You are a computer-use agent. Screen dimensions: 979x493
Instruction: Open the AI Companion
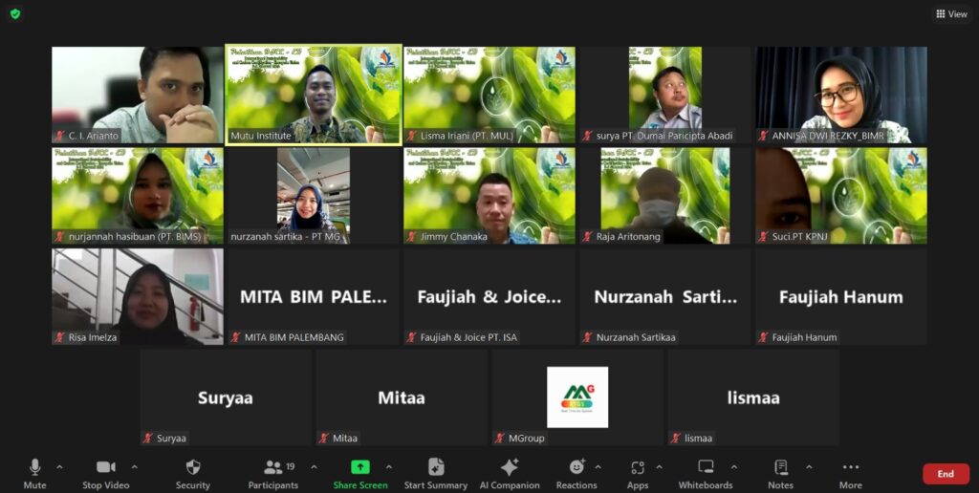(510, 467)
